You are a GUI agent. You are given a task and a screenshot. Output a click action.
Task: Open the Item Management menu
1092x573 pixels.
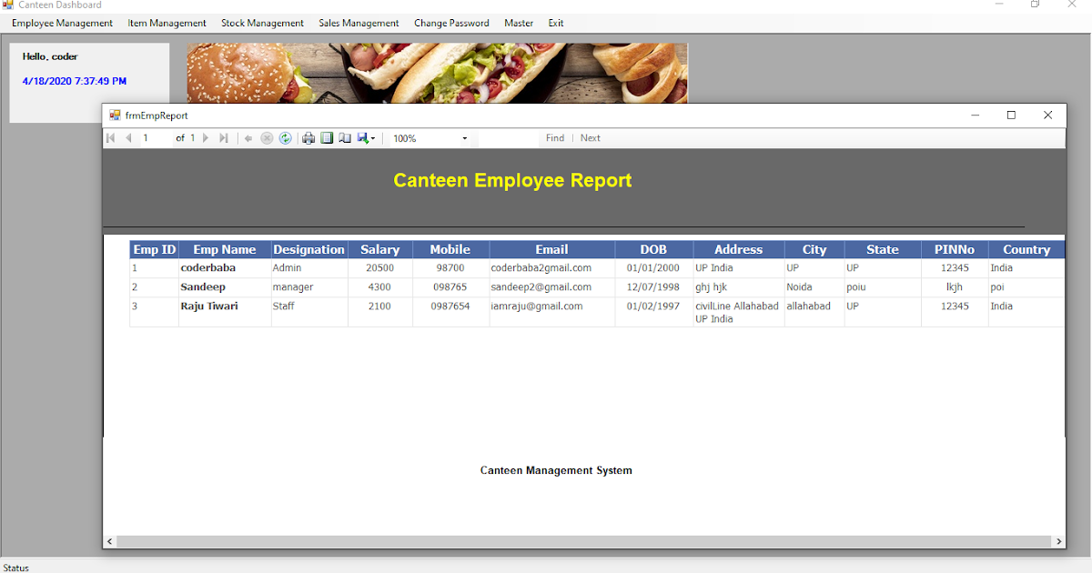[x=167, y=23]
